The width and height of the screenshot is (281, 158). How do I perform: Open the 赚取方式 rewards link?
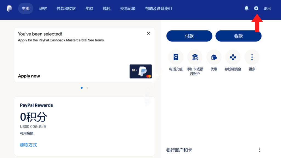point(28,145)
